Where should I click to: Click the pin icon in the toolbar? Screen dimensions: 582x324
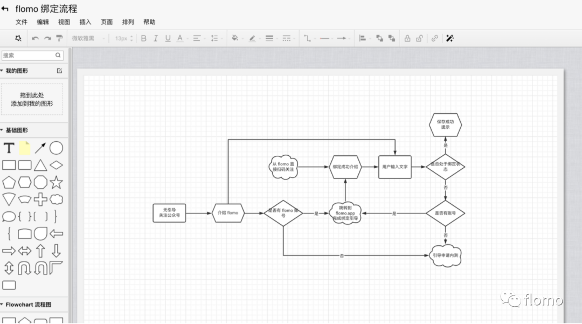(18, 38)
